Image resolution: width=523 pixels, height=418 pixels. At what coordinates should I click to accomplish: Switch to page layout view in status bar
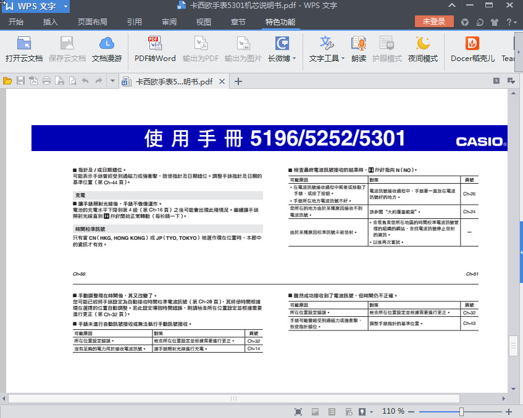click(314, 411)
